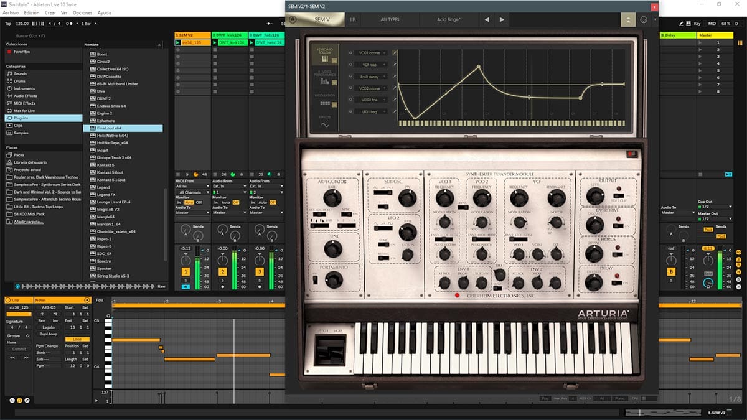Click the pencil icon beside Env2 decay
The width and height of the screenshot is (747, 420).
[x=394, y=77]
